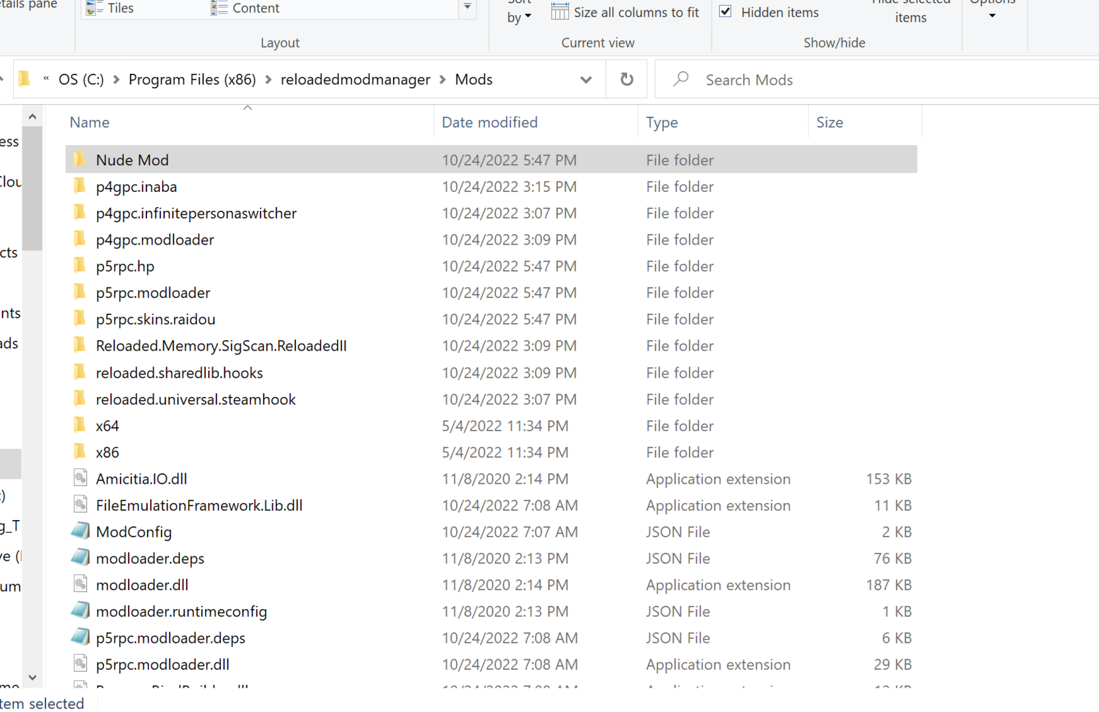Image resolution: width=1099 pixels, height=712 pixels.
Task: Select the Tiles layout option
Action: tap(110, 8)
